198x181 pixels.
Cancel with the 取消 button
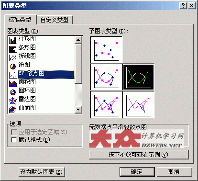pos(174,172)
